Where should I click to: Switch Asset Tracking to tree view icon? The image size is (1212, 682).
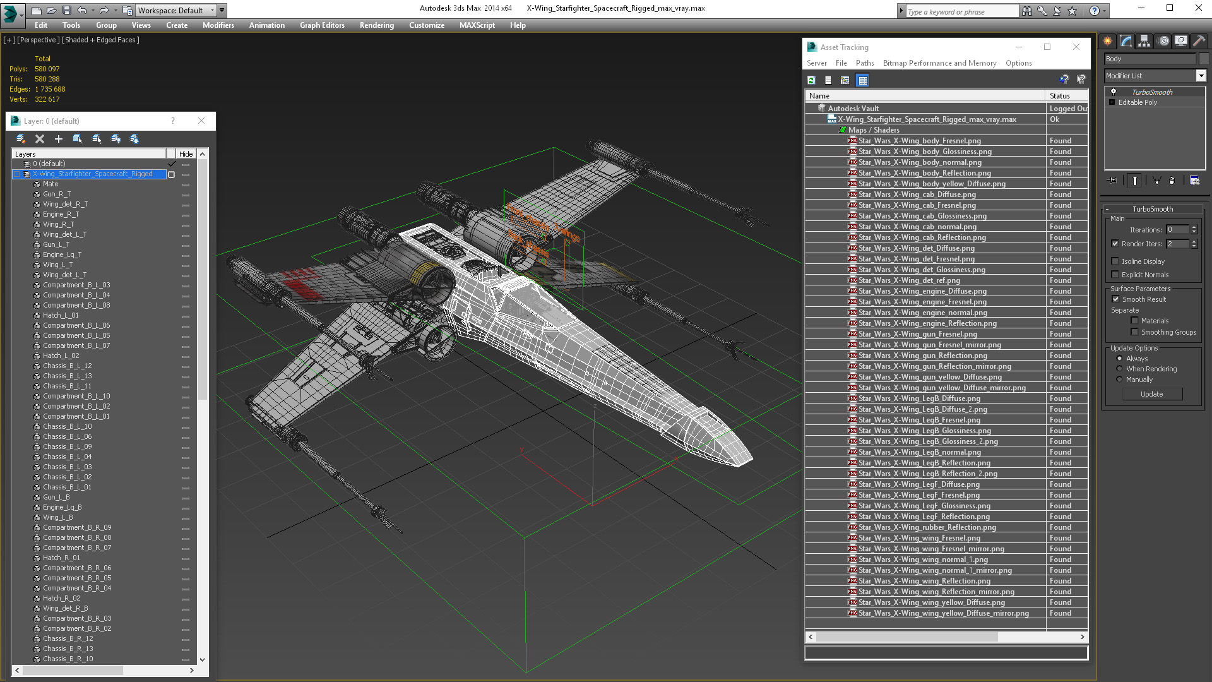tap(845, 80)
